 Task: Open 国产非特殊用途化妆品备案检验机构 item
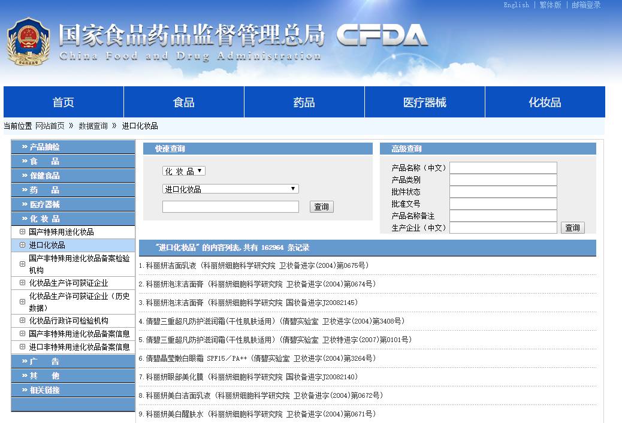pos(79,264)
